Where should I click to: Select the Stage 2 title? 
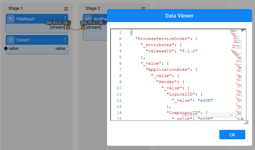pos(93,8)
